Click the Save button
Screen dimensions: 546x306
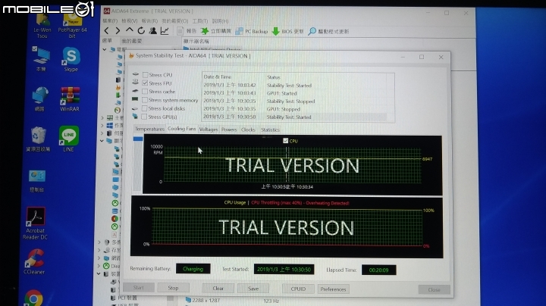253,289
